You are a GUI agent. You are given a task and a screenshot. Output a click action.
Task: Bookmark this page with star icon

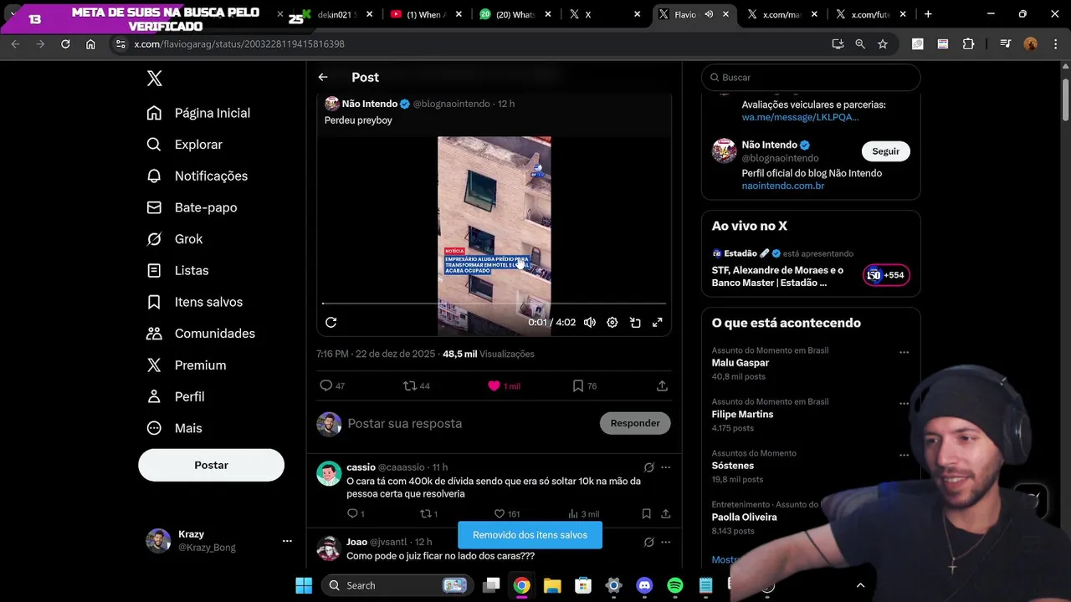883,43
